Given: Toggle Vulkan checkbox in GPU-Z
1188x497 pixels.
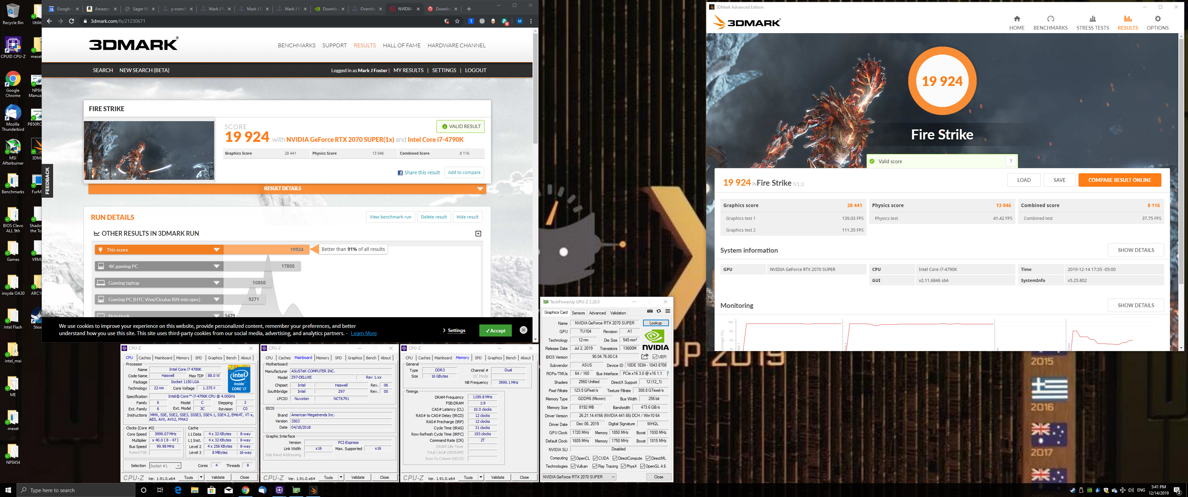Looking at the screenshot, I should point(573,466).
